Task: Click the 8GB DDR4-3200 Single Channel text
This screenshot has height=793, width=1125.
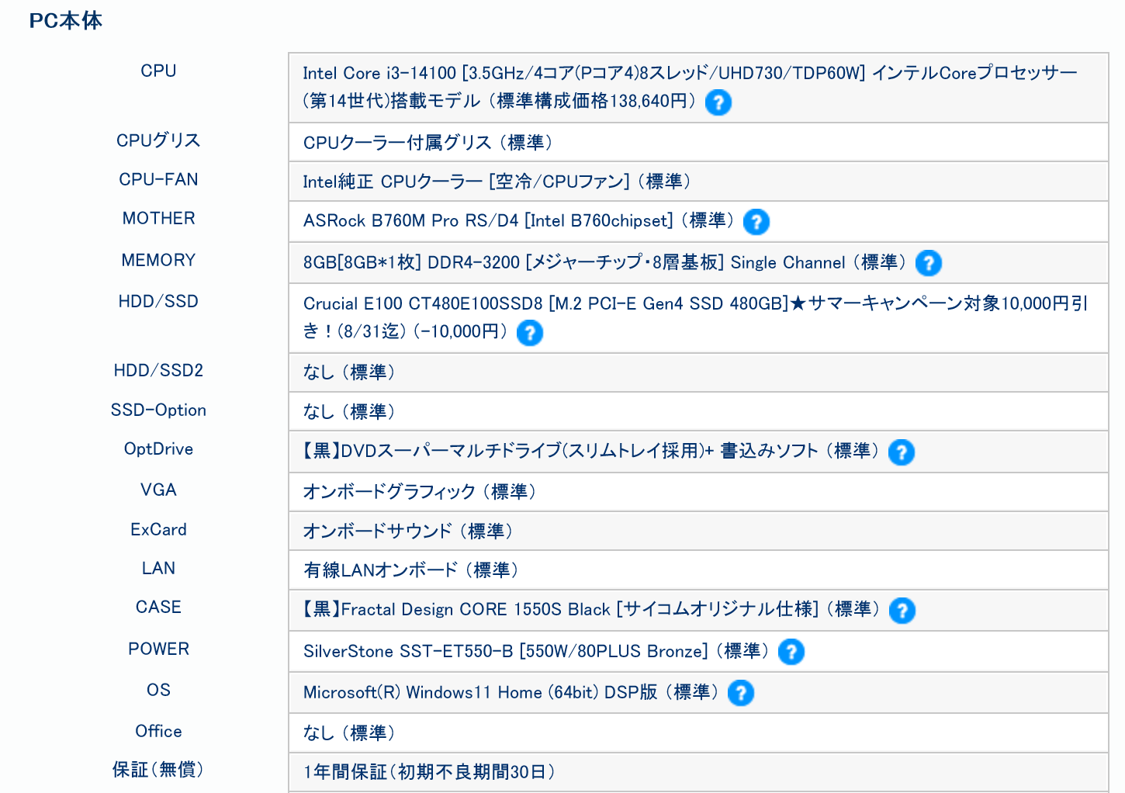Action: pyautogui.click(x=604, y=262)
